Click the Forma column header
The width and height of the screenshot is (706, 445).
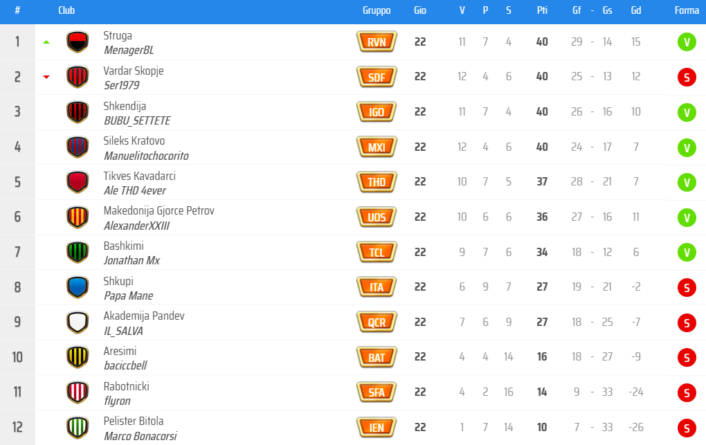coord(687,10)
